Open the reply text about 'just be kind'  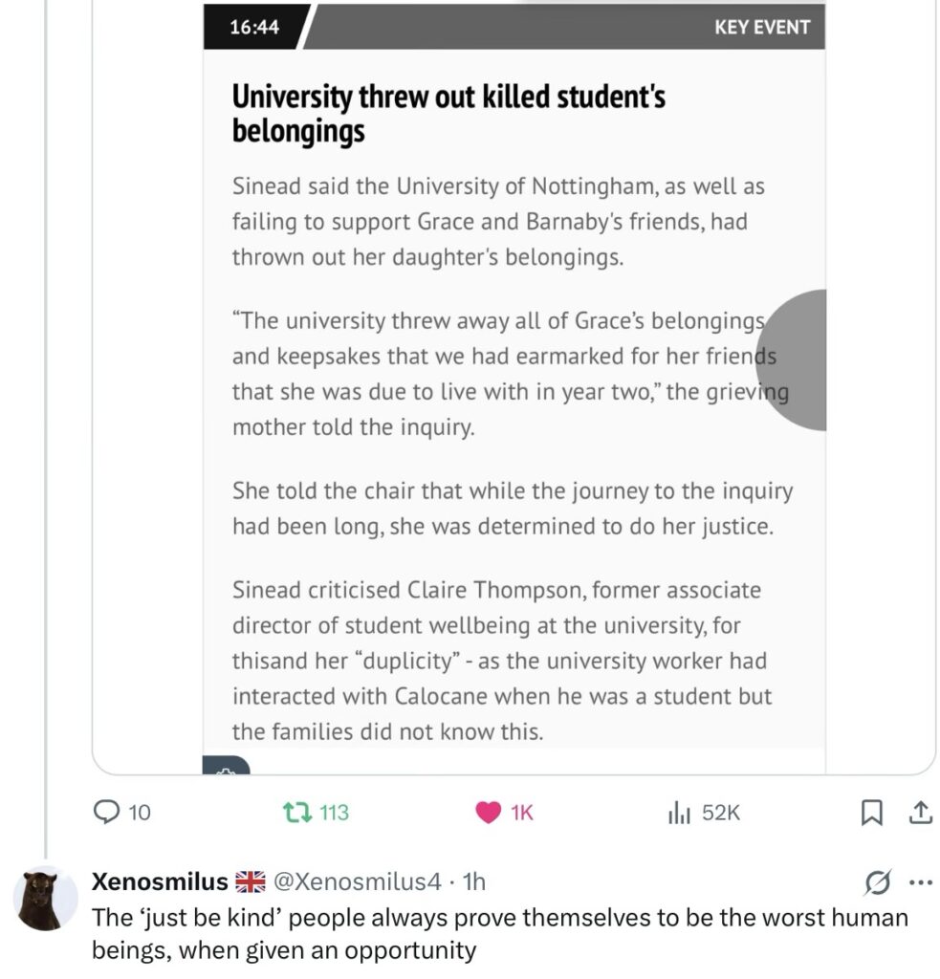(497, 934)
